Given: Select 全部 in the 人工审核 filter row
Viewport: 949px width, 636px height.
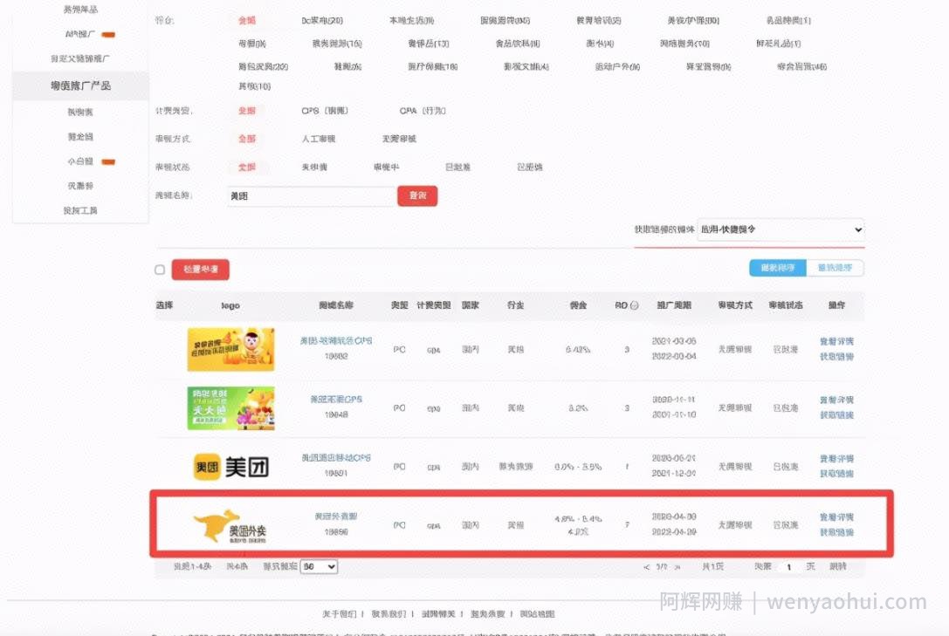Looking at the screenshot, I should click(x=247, y=139).
